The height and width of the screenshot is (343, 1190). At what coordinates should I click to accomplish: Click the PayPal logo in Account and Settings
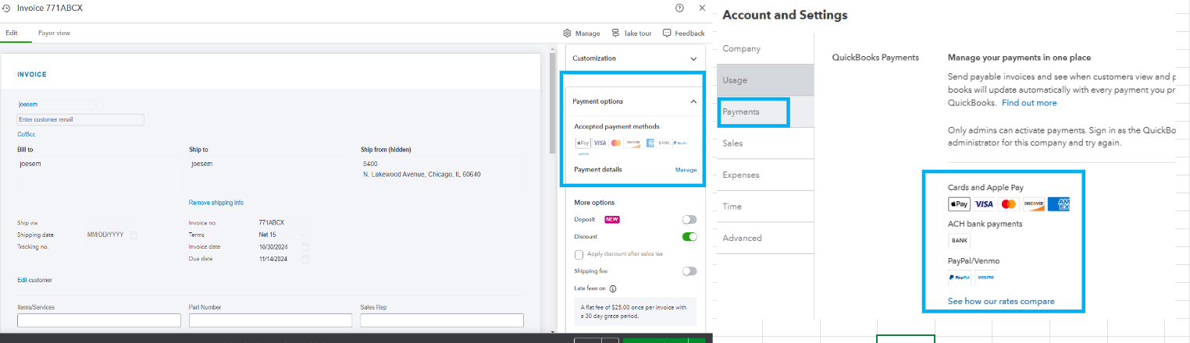pyautogui.click(x=960, y=277)
